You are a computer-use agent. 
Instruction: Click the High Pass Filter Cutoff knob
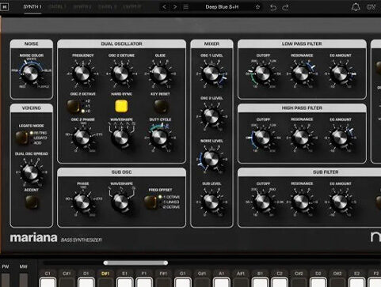pyautogui.click(x=262, y=138)
